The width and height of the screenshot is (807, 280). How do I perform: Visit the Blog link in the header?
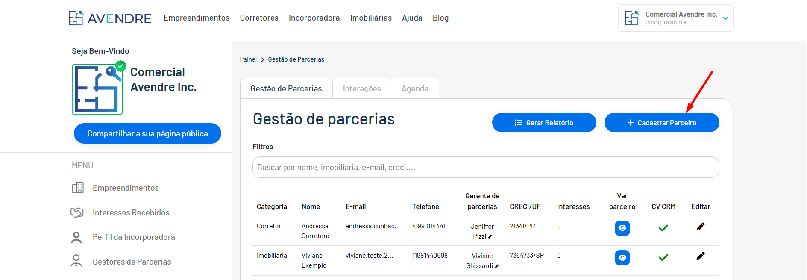click(x=440, y=18)
